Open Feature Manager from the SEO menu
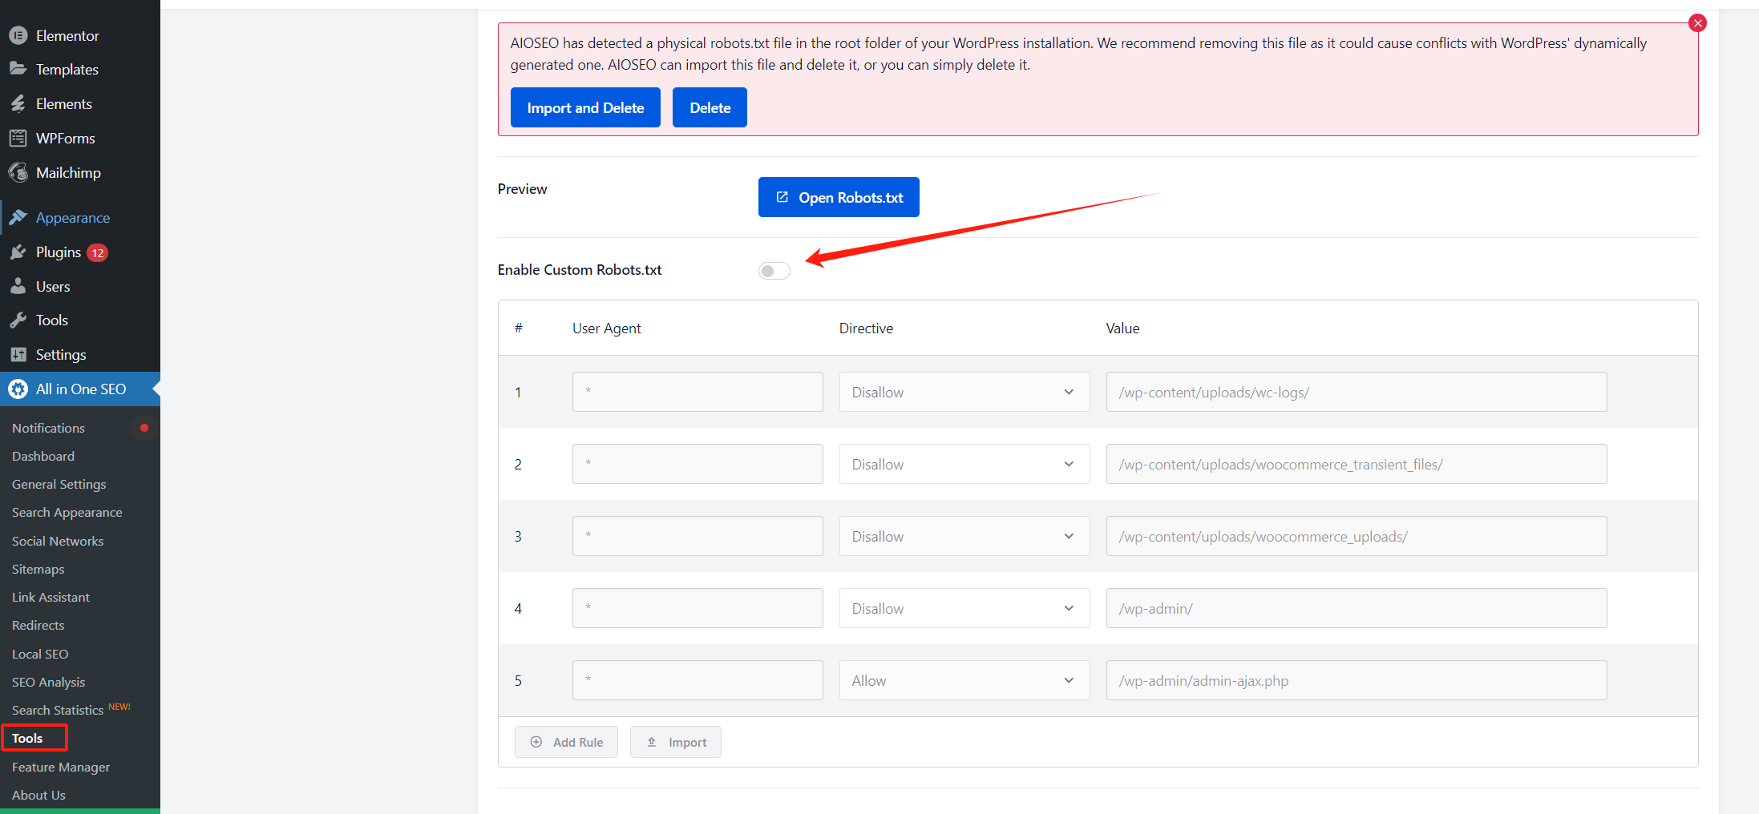The height and width of the screenshot is (814, 1759). (x=61, y=767)
